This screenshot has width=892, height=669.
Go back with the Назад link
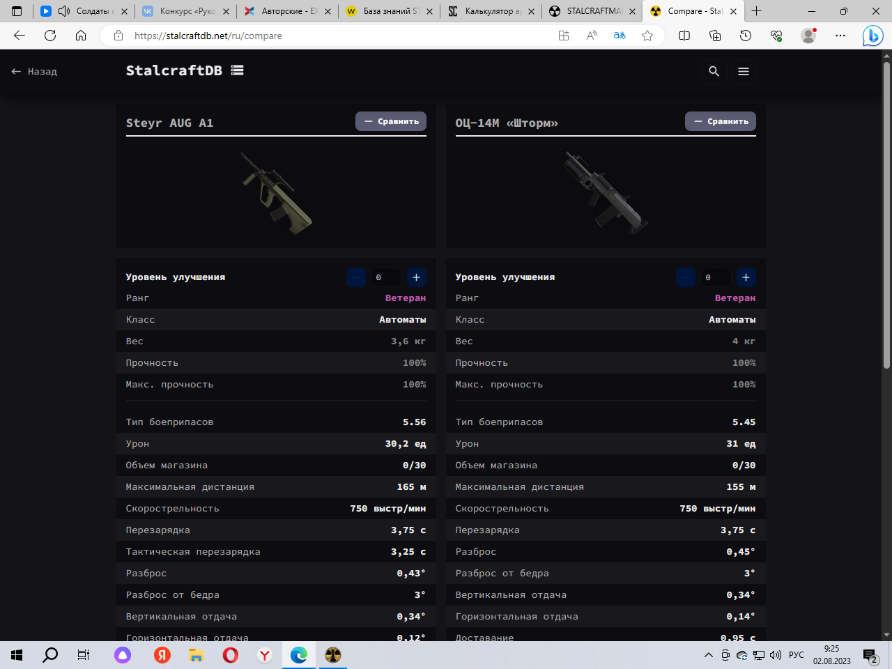point(34,71)
